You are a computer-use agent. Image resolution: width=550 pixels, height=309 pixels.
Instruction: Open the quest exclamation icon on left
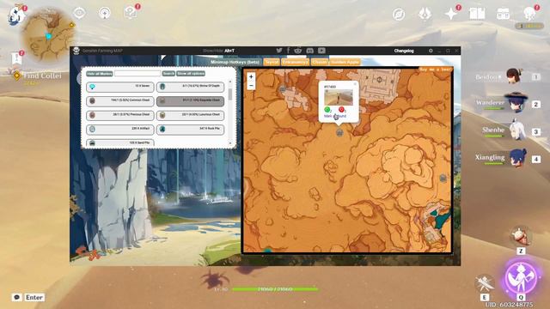(16, 58)
